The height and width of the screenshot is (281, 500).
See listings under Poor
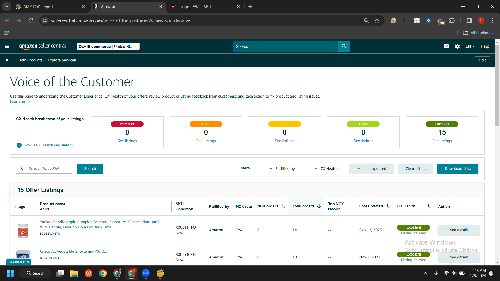[206, 141]
